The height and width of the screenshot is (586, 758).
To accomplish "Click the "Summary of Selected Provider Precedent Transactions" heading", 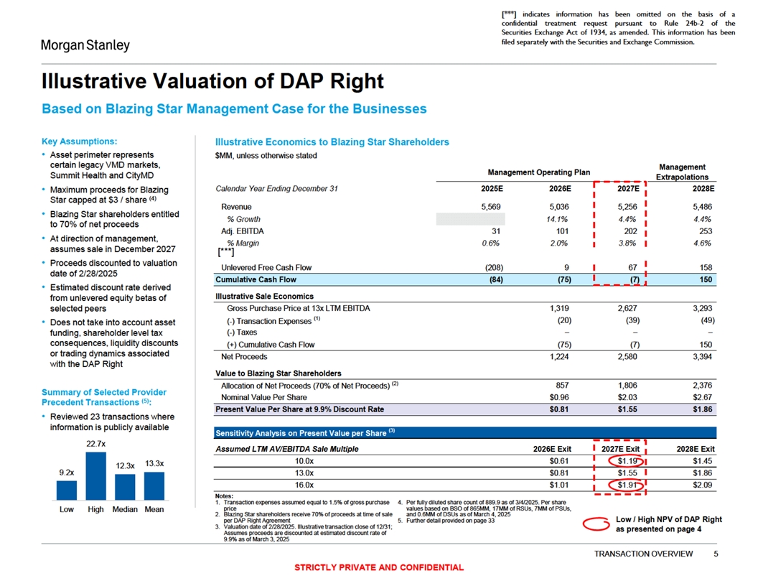I will point(104,397).
